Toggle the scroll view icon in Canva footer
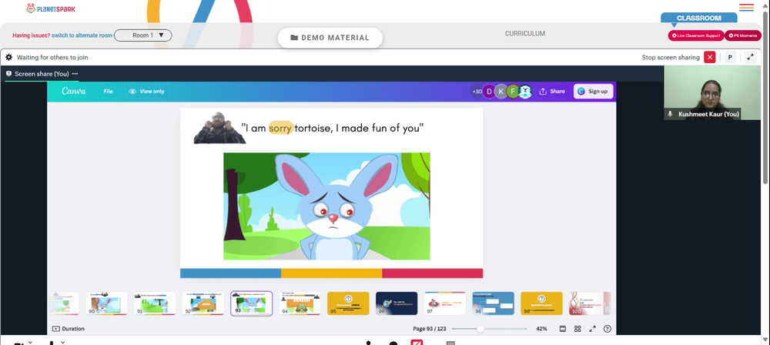Screen dimensions: 770x345 click(563, 329)
